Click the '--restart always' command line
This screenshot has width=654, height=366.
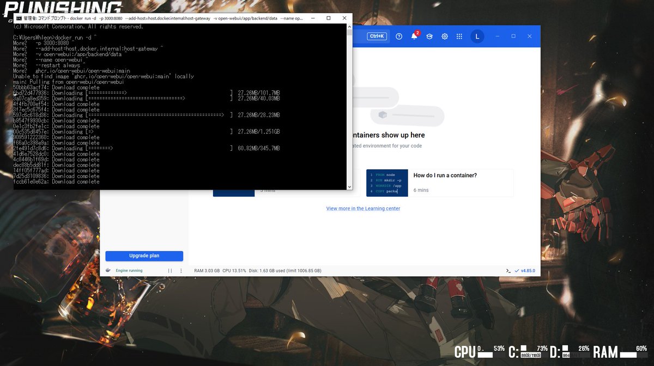click(x=50, y=65)
